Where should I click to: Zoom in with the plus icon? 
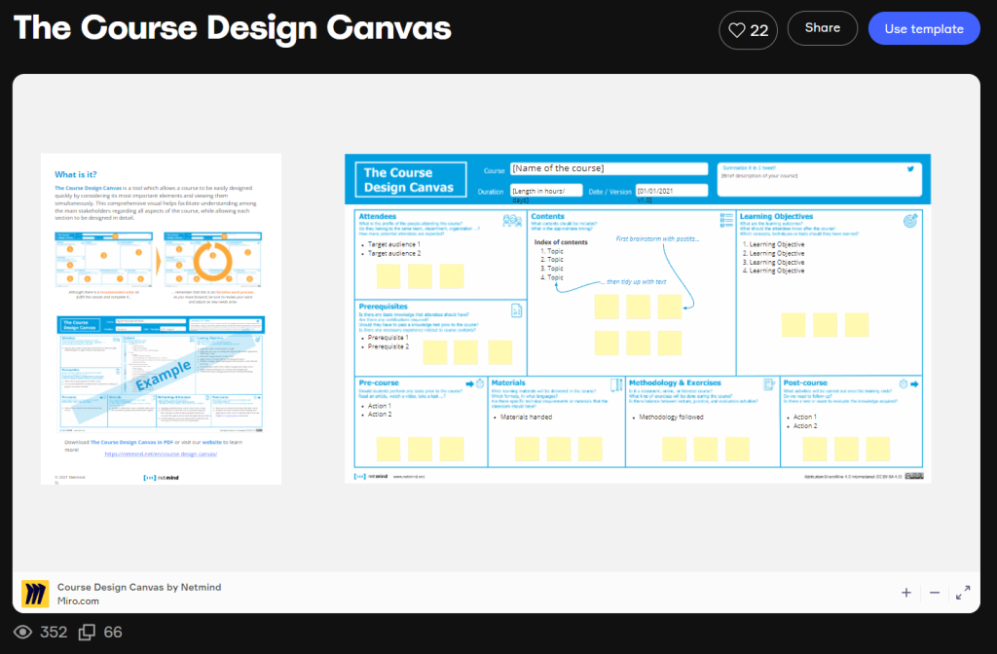(905, 593)
